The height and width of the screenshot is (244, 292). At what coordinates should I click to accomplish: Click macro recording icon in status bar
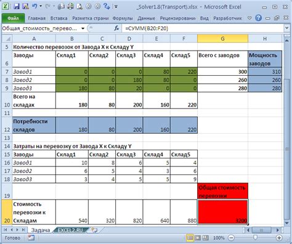point(31,238)
